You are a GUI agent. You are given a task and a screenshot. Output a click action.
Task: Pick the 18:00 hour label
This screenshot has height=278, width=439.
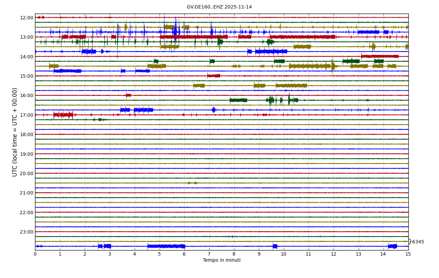click(x=27, y=134)
